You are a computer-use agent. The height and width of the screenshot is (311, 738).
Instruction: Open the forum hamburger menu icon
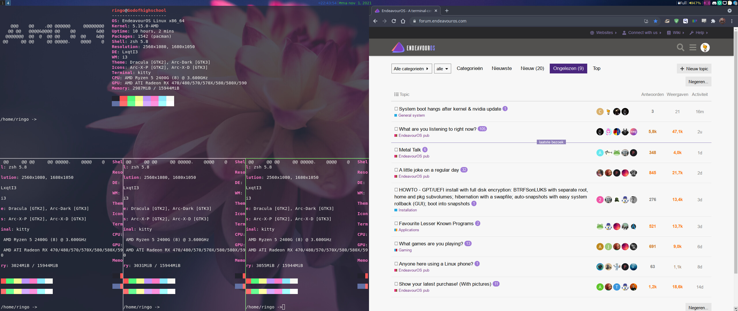[x=693, y=48]
